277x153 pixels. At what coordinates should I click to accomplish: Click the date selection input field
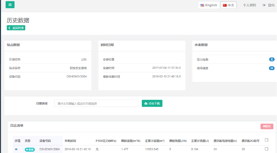[x=96, y=103]
